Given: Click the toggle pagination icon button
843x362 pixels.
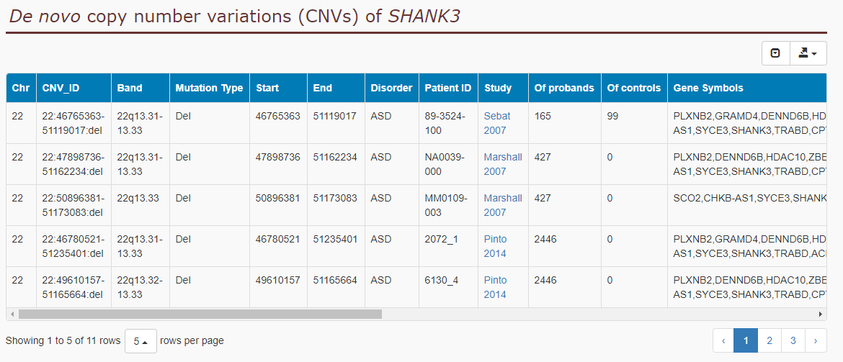Looking at the screenshot, I should click(775, 53).
